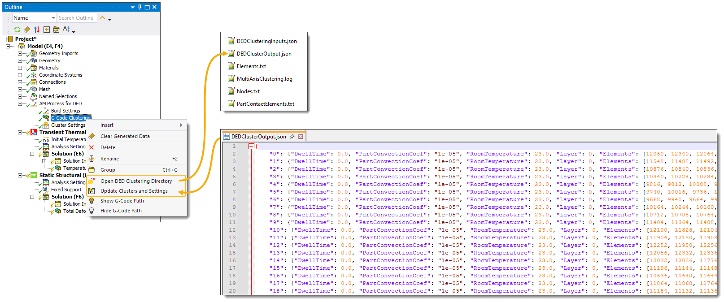Click the blue-red up/down arrows icon
The width and height of the screenshot is (724, 302).
pos(37,30)
